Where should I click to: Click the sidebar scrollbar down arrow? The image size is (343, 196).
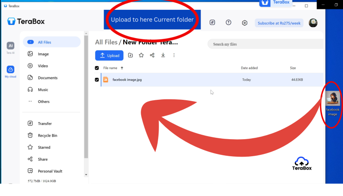coord(86,175)
